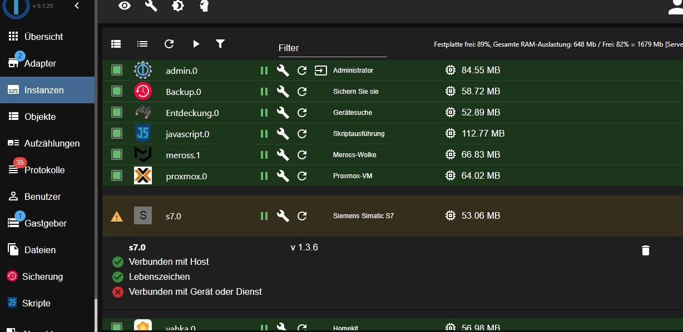This screenshot has width=683, height=332.
Task: Pause the Entdeckung.0 instance
Action: point(264,113)
